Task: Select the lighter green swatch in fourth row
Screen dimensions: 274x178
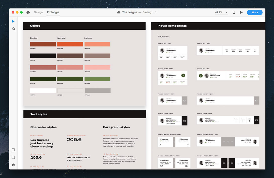Action: [x=98, y=79]
